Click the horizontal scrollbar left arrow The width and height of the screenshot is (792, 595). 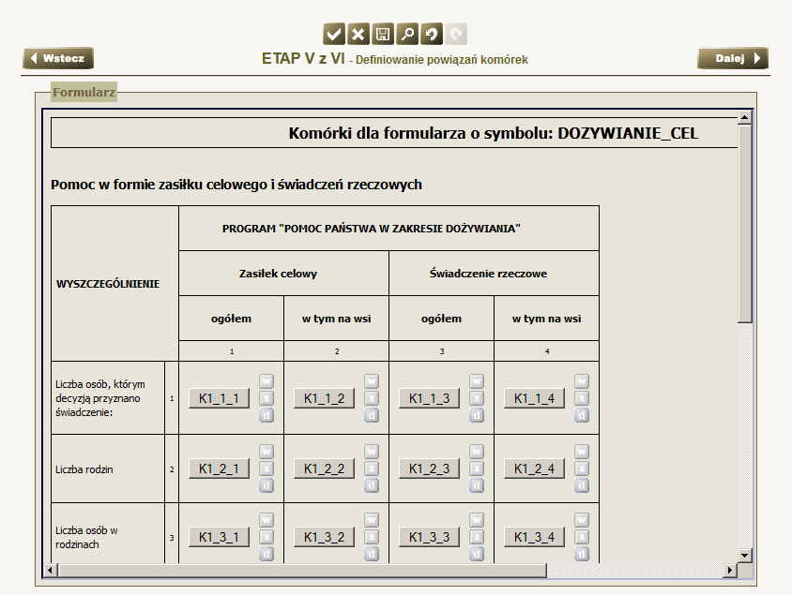click(50, 571)
